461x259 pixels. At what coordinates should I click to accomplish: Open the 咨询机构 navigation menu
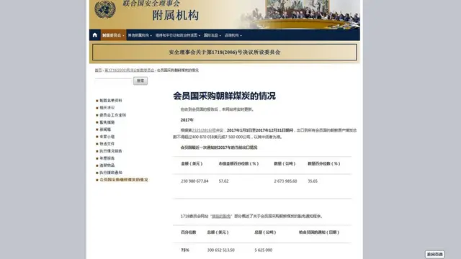[x=233, y=35]
